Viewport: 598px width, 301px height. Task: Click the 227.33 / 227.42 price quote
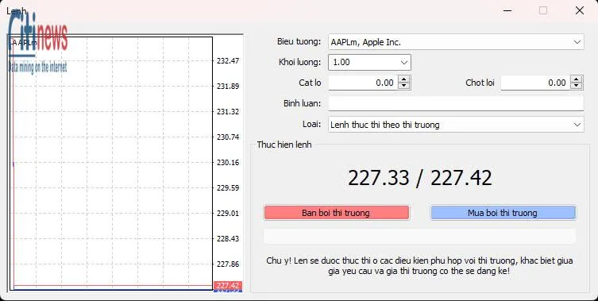420,178
